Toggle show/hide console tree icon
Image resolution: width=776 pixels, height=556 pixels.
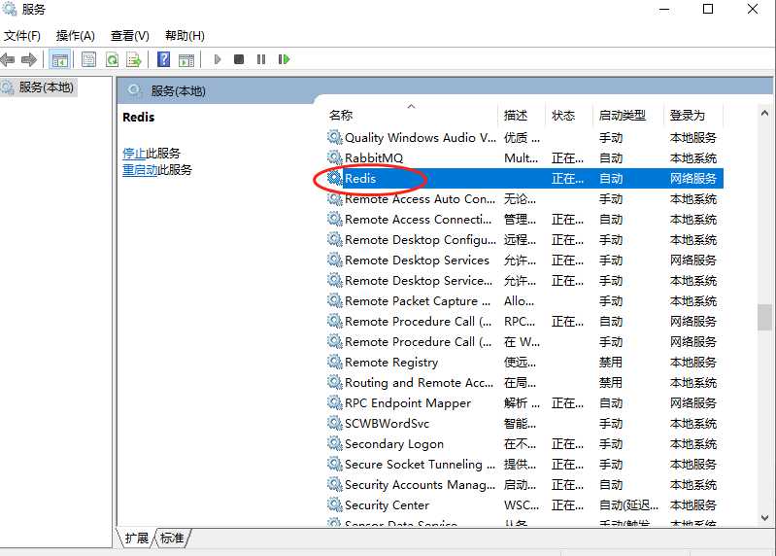pyautogui.click(x=60, y=60)
